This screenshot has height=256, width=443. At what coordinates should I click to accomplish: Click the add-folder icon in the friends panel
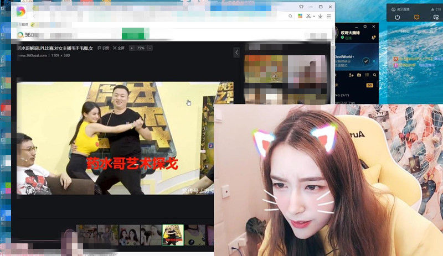coord(359,75)
